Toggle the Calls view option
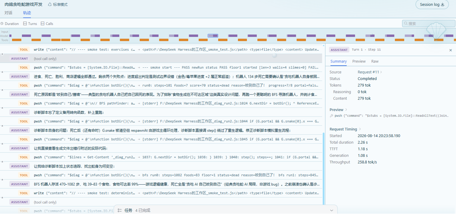 tap(47, 24)
